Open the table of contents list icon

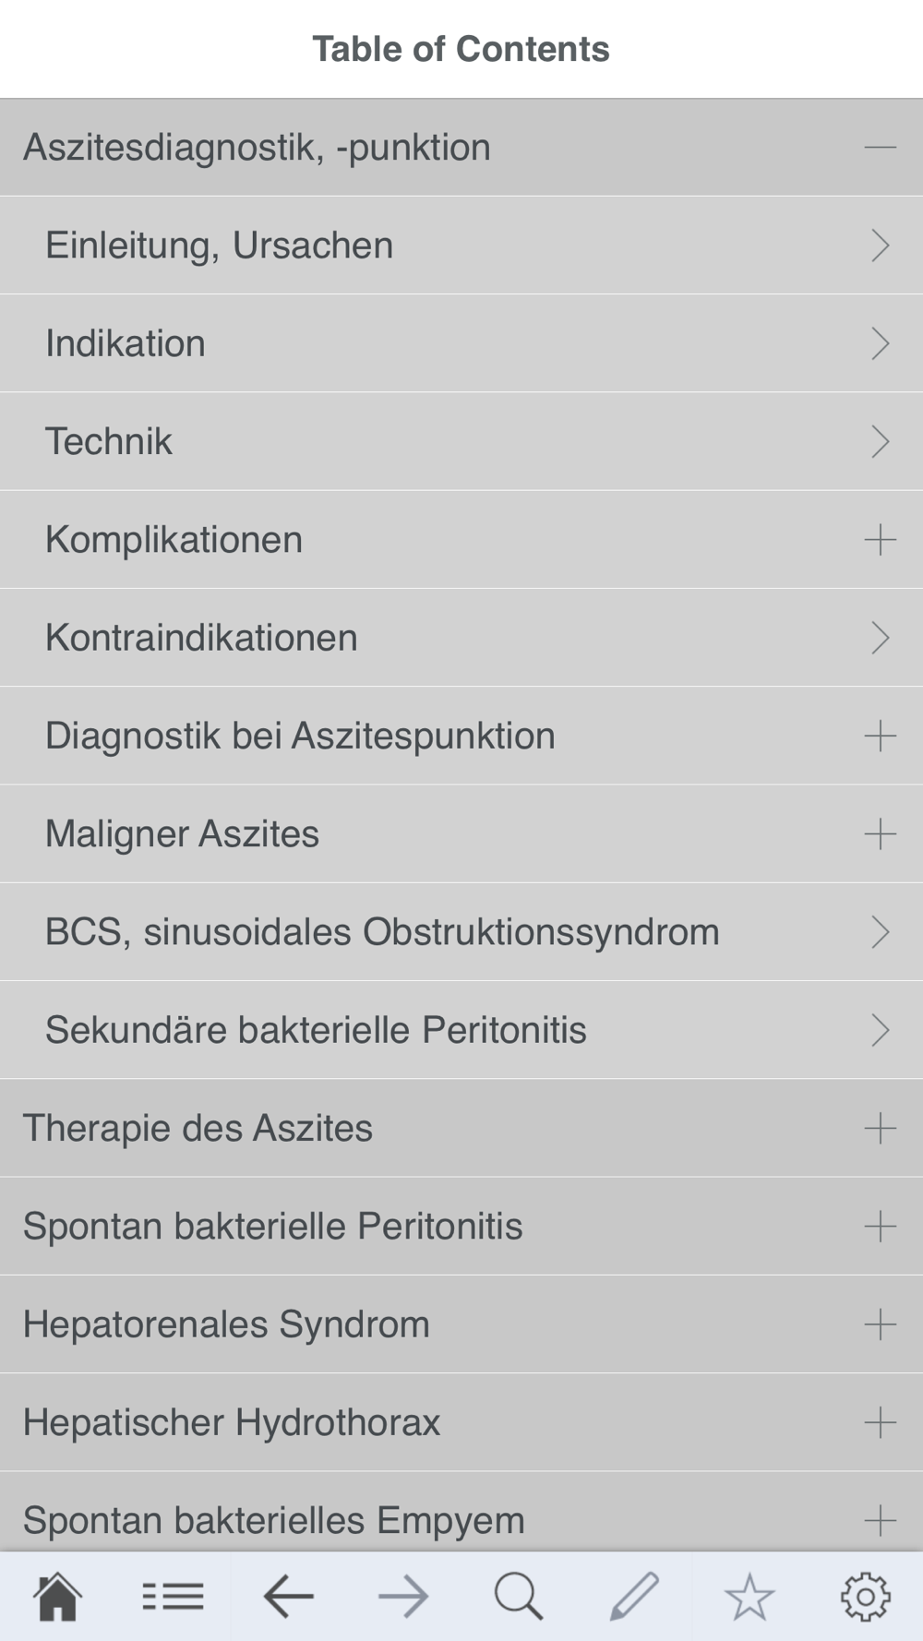[173, 1597]
